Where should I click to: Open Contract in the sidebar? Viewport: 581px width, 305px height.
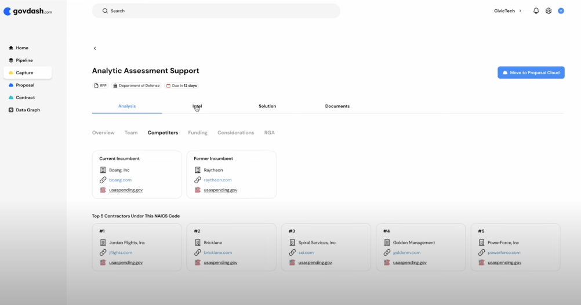click(27, 97)
